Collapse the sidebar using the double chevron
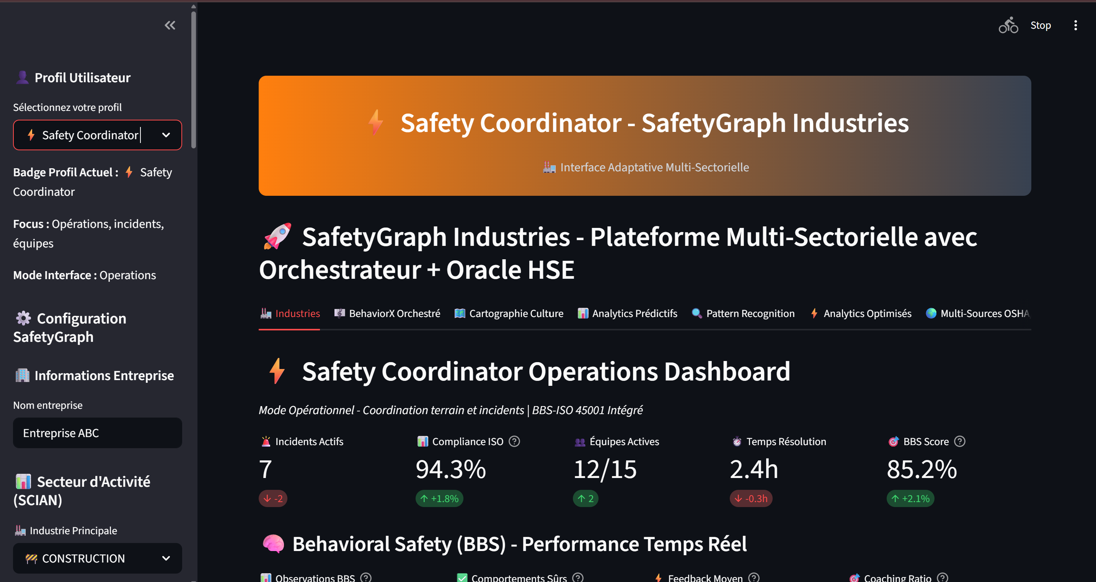Screen dimensions: 1096x582 170,25
